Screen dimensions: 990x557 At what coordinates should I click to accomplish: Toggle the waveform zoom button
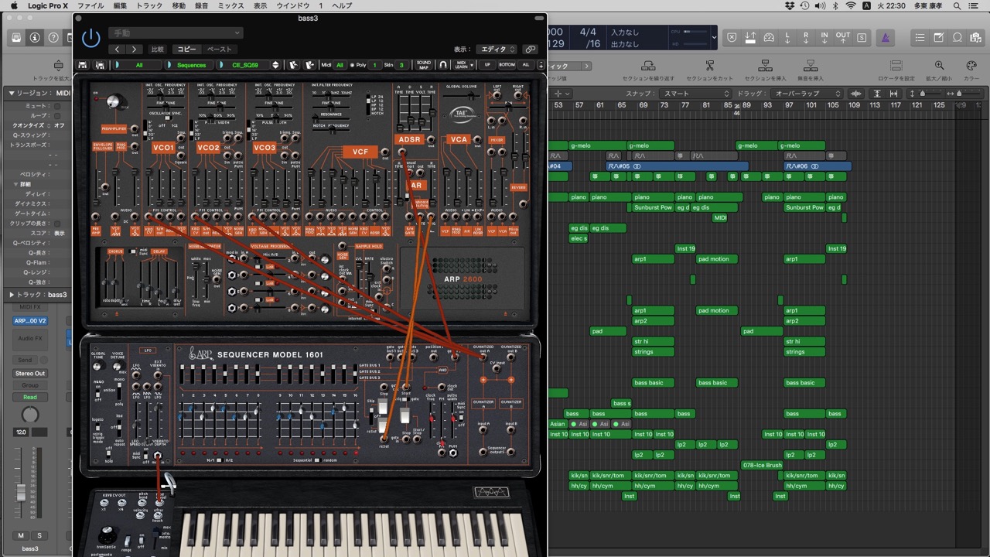tap(855, 94)
